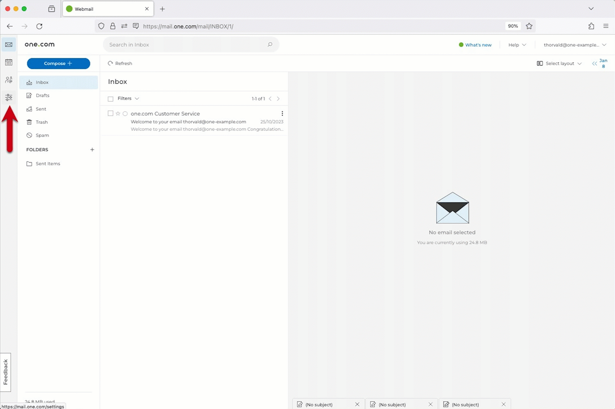Click inside the Search in Inbox field
This screenshot has height=409, width=615.
coord(173,44)
